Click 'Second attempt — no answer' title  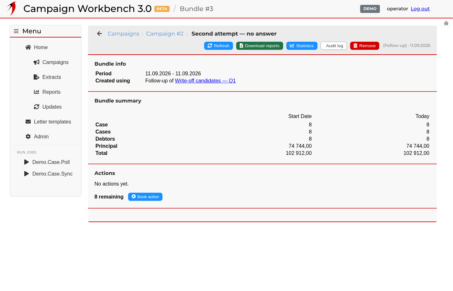click(234, 34)
